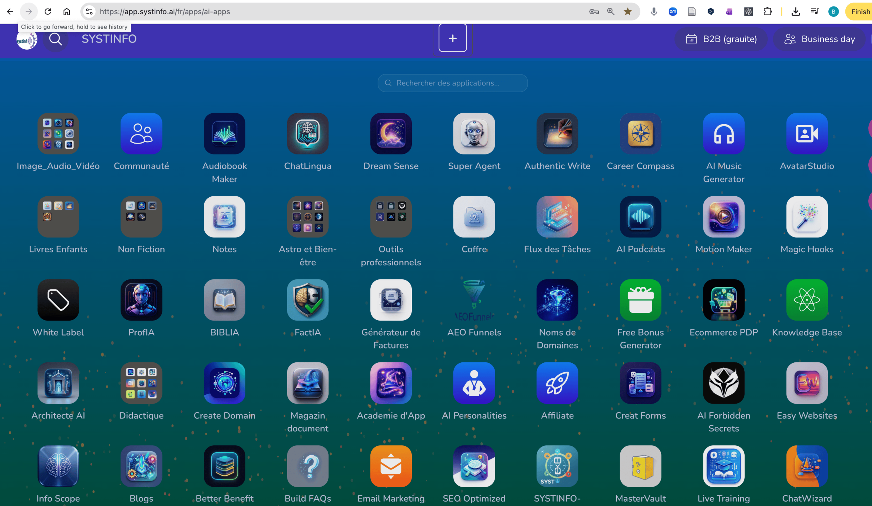Screen dimensions: 872x506
Task: Bookmark page with browser star icon
Action: click(627, 12)
